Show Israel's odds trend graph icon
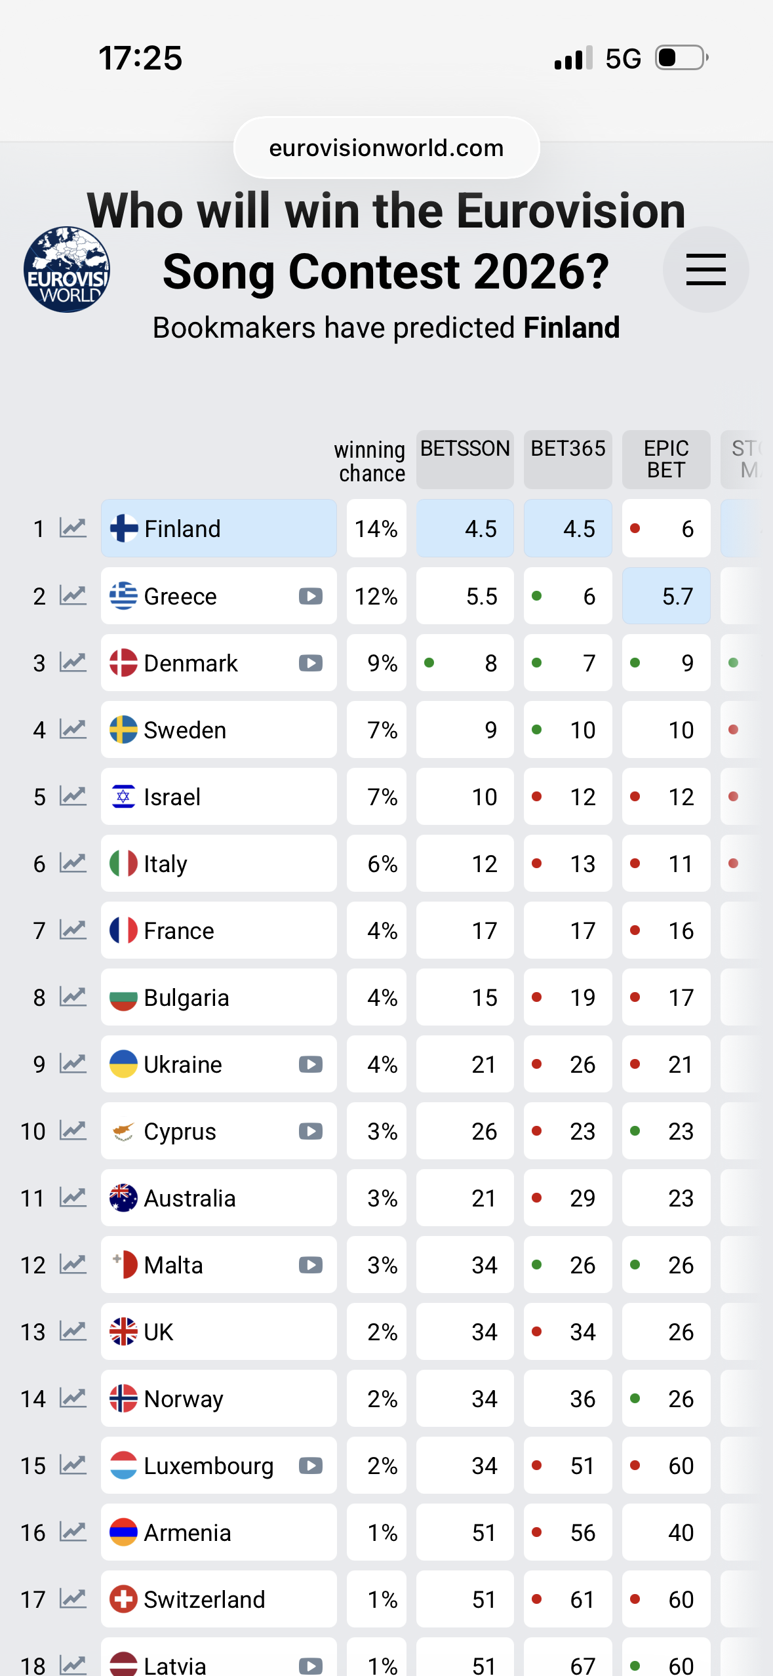The image size is (773, 1676). [73, 796]
